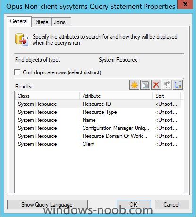
Task: Select the Resource ID row
Action: pos(98,104)
